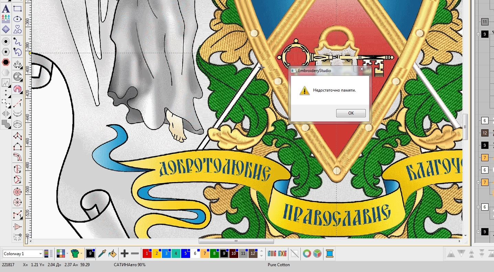
Task: Select green color swatch 8
Action: tap(214, 254)
